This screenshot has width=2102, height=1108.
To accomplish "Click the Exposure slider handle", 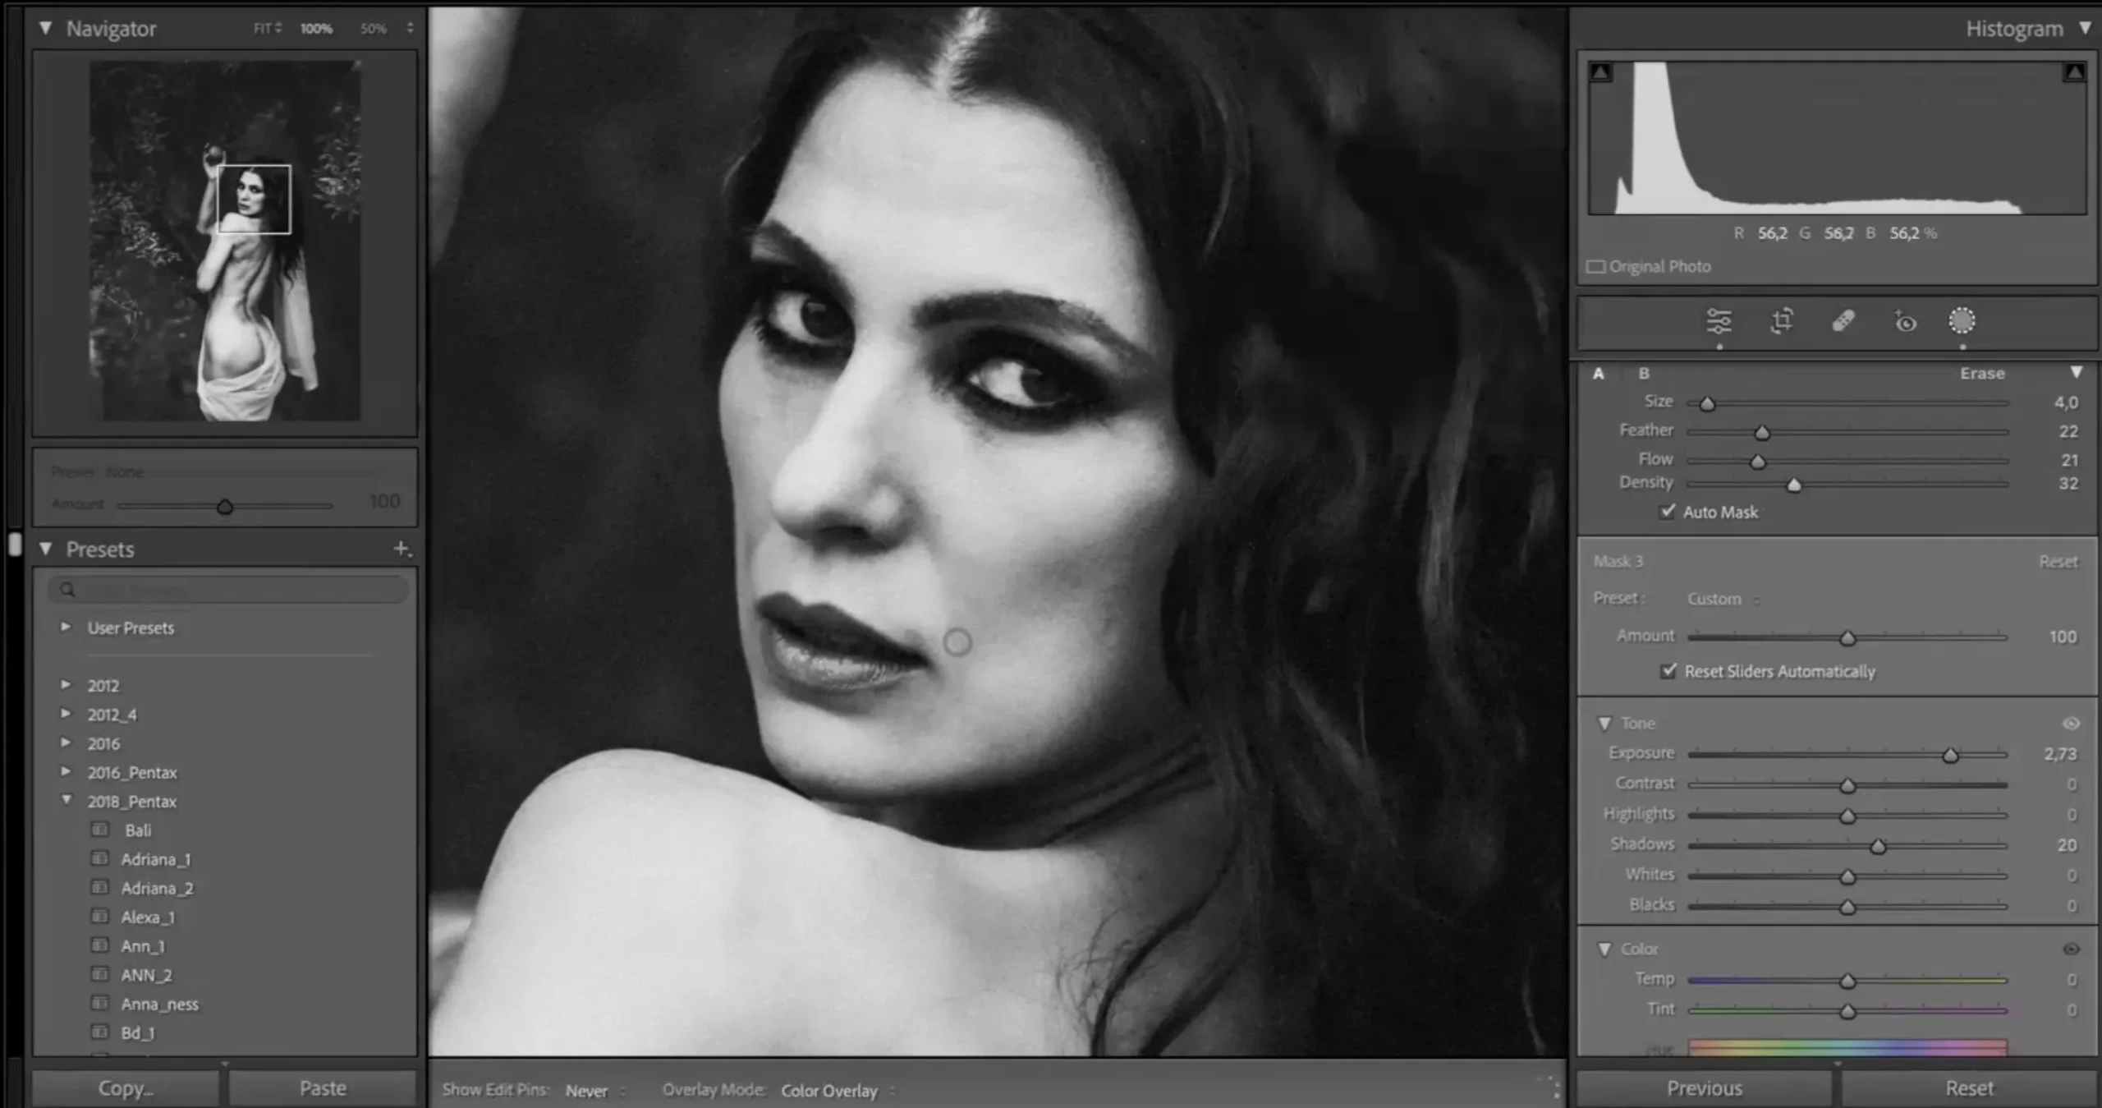I will (1948, 754).
